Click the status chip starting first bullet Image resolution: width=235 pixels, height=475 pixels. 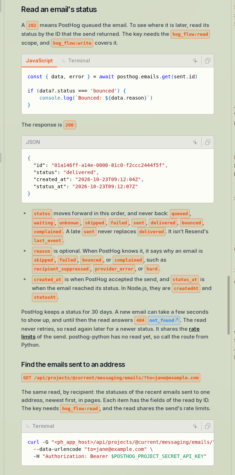(x=42, y=214)
